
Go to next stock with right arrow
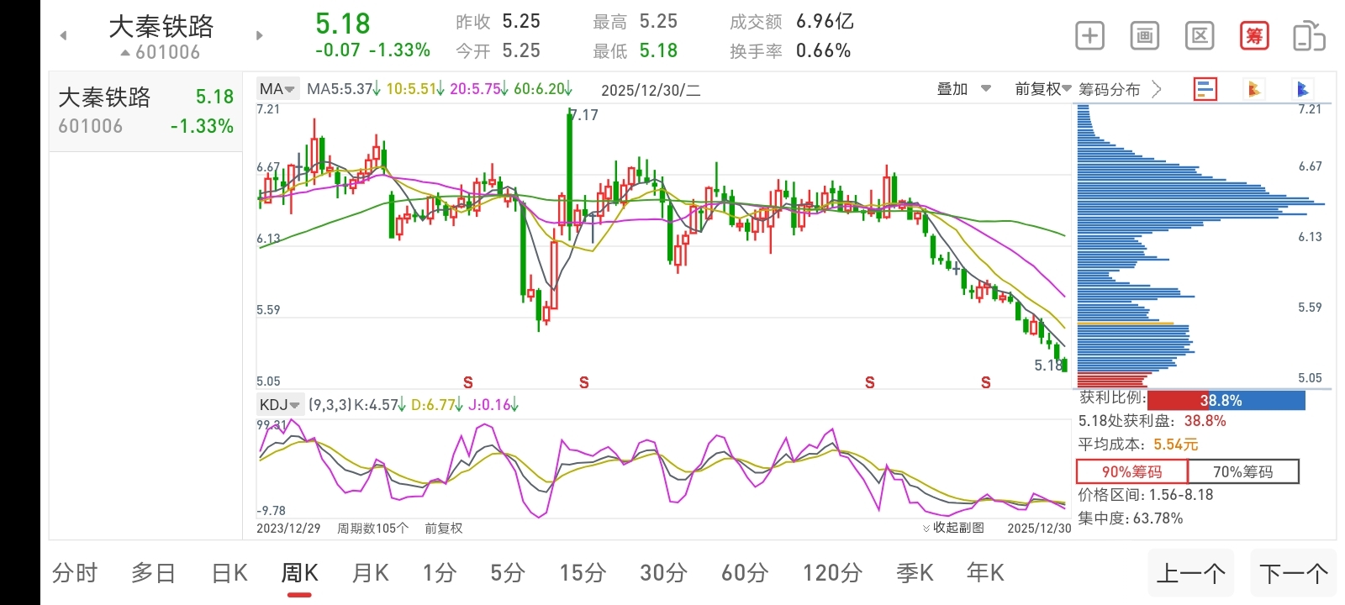point(259,35)
